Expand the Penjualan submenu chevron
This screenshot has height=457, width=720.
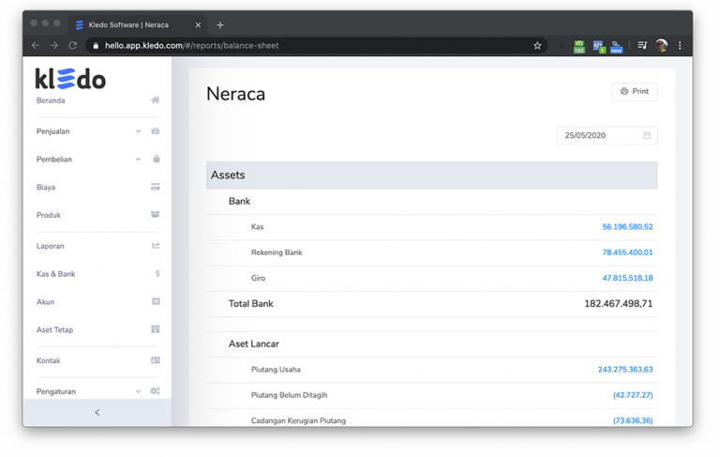138,131
